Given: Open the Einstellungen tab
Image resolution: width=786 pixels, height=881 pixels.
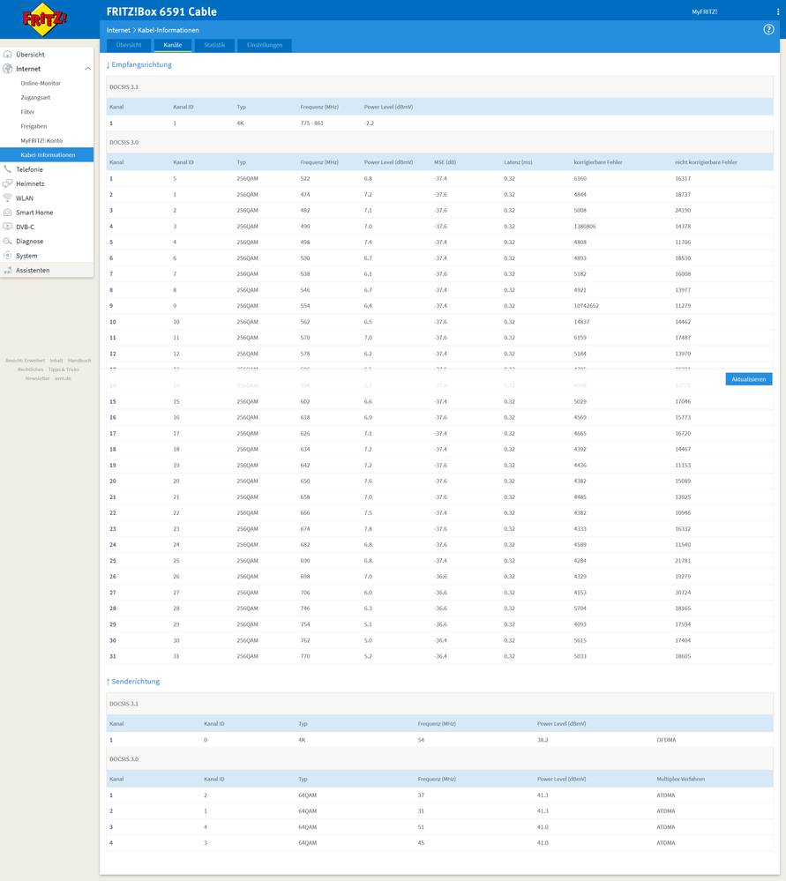Looking at the screenshot, I should click(264, 45).
